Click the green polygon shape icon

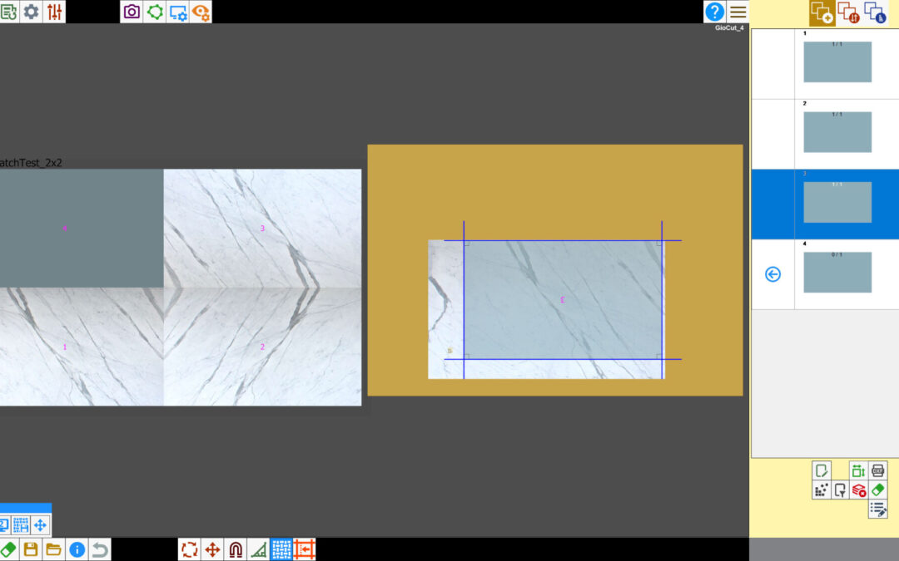(x=155, y=12)
